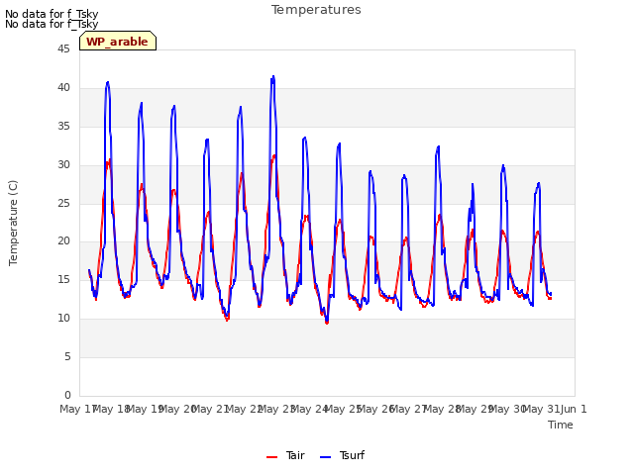Click the '25' y-axis tick value
Screen dimensions: 634x475
63,203
